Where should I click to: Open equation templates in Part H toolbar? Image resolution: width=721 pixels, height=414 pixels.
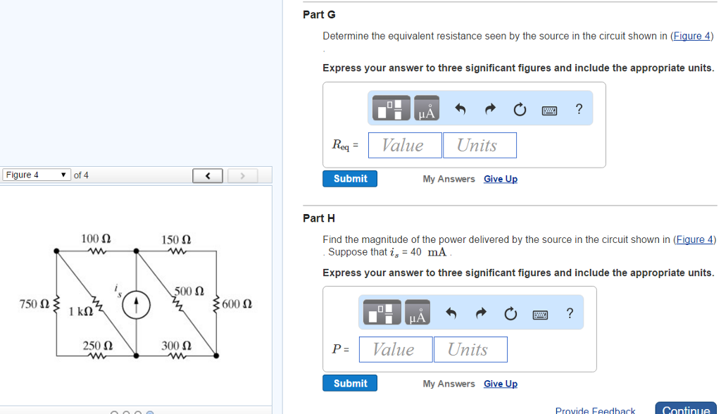click(381, 313)
